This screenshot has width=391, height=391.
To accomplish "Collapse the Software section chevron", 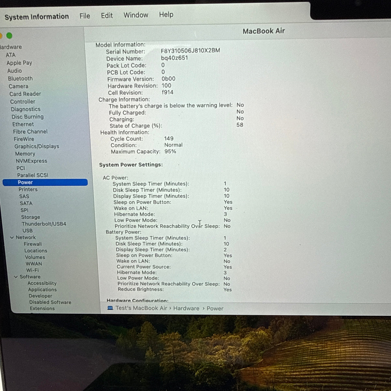I will (x=16, y=277).
